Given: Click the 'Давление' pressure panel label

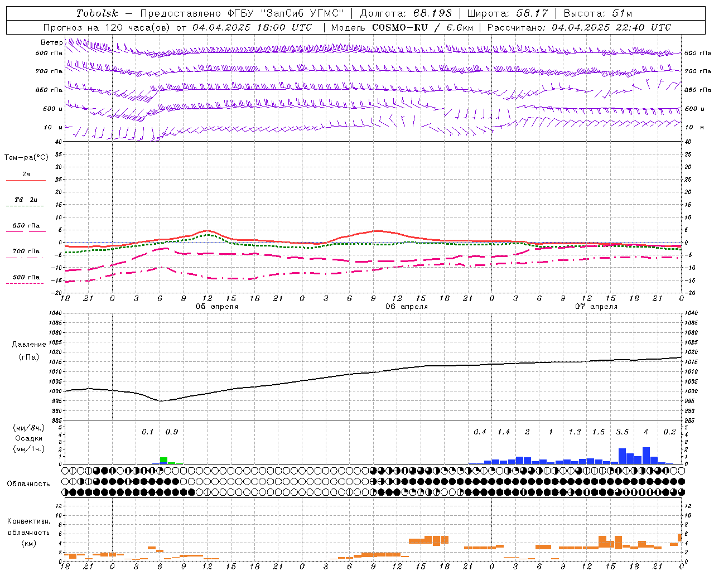Looking at the screenshot, I should click(29, 345).
